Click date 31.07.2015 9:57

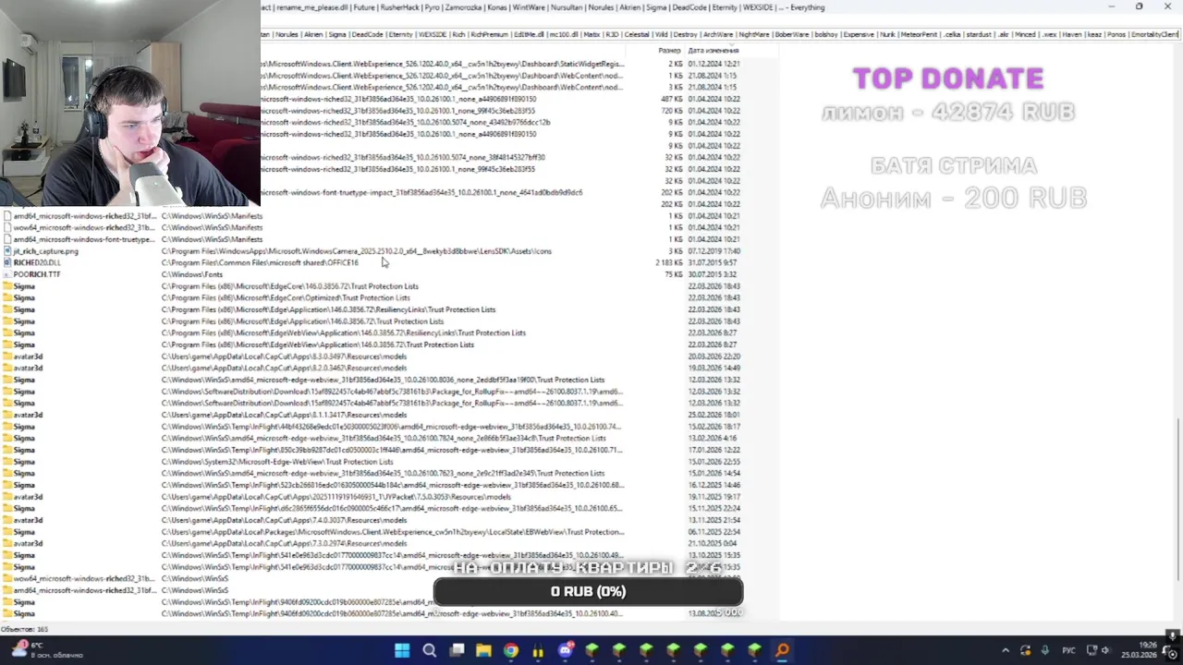pyautogui.click(x=713, y=262)
